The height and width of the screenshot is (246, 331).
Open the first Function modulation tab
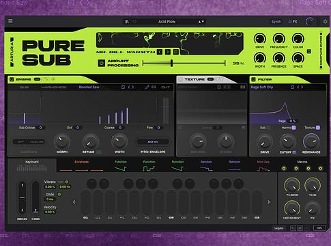(x=121, y=165)
